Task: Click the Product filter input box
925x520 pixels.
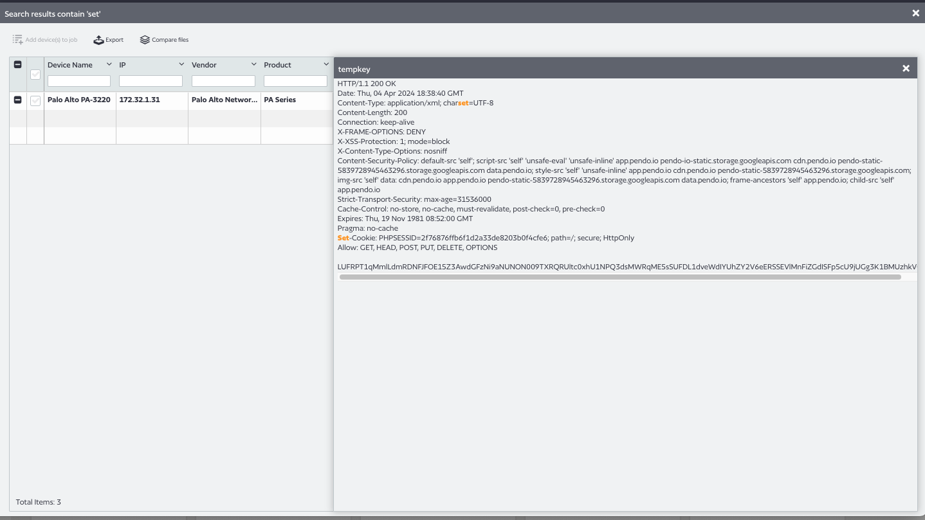Action: click(295, 80)
